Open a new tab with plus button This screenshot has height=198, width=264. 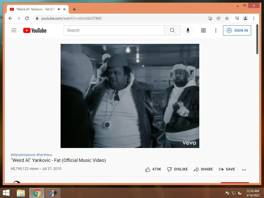point(74,9)
